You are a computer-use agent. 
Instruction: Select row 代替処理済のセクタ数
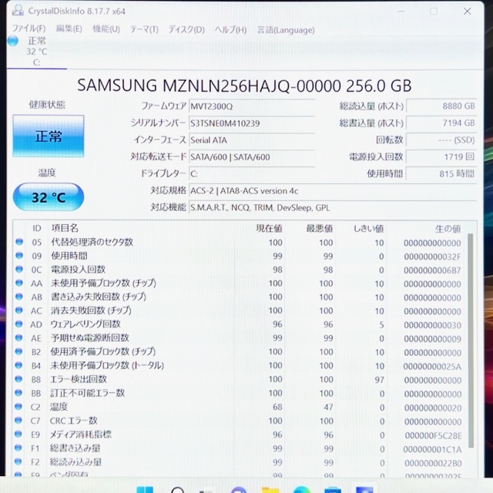(239, 243)
